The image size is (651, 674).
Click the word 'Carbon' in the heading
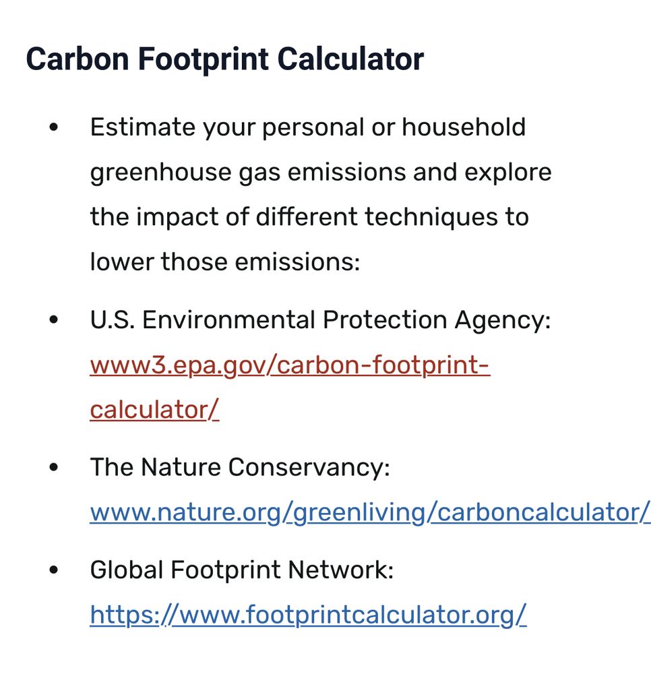tap(77, 59)
